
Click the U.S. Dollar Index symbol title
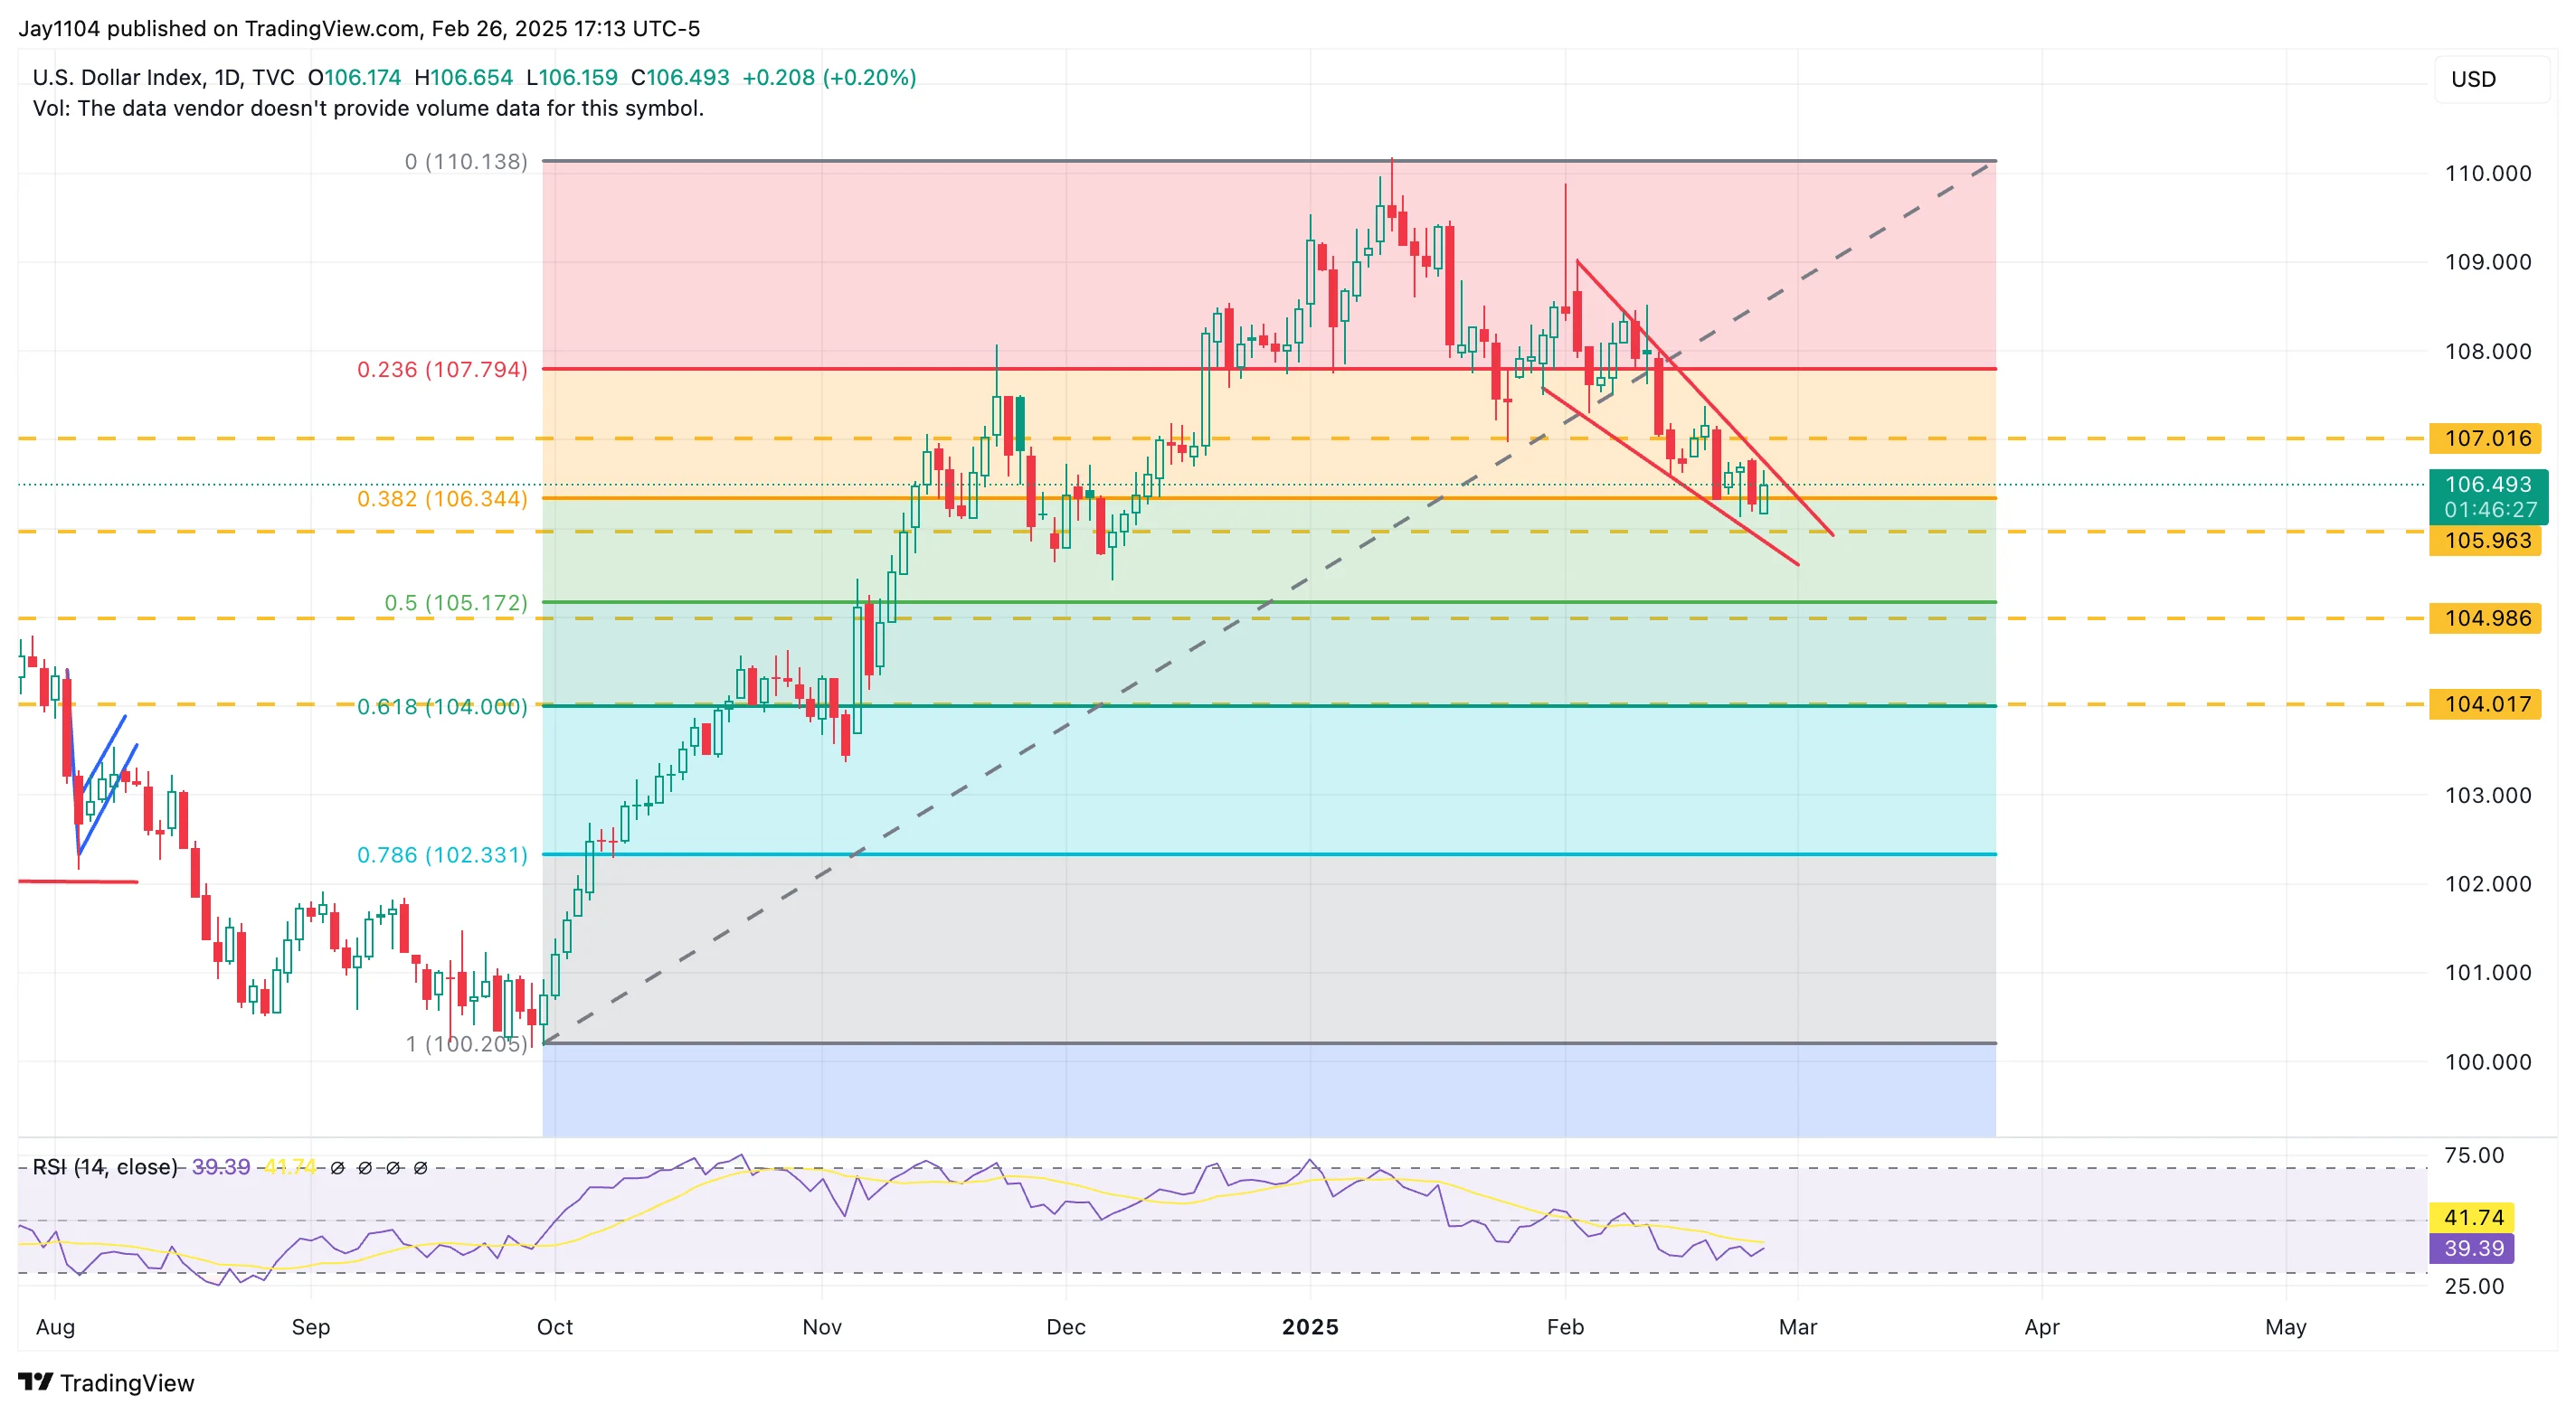119,77
